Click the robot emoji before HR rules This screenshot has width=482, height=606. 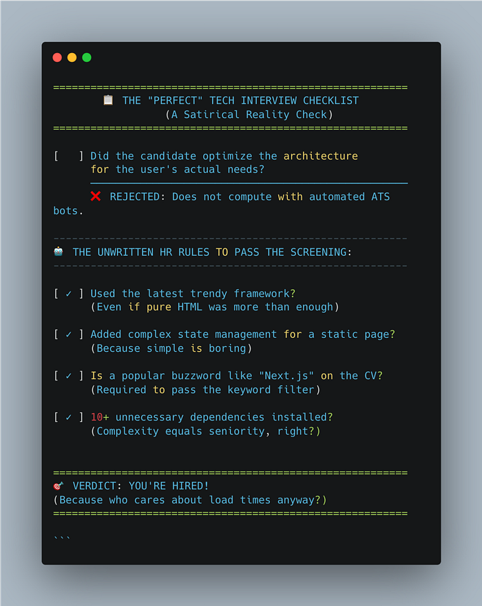point(59,252)
